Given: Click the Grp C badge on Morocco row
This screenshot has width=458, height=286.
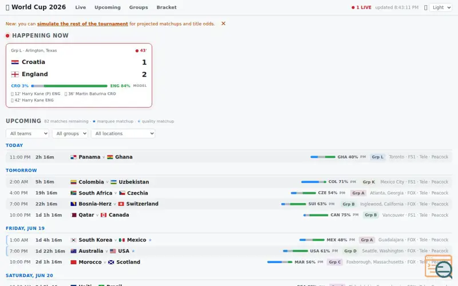Looking at the screenshot, I should pos(335,263).
